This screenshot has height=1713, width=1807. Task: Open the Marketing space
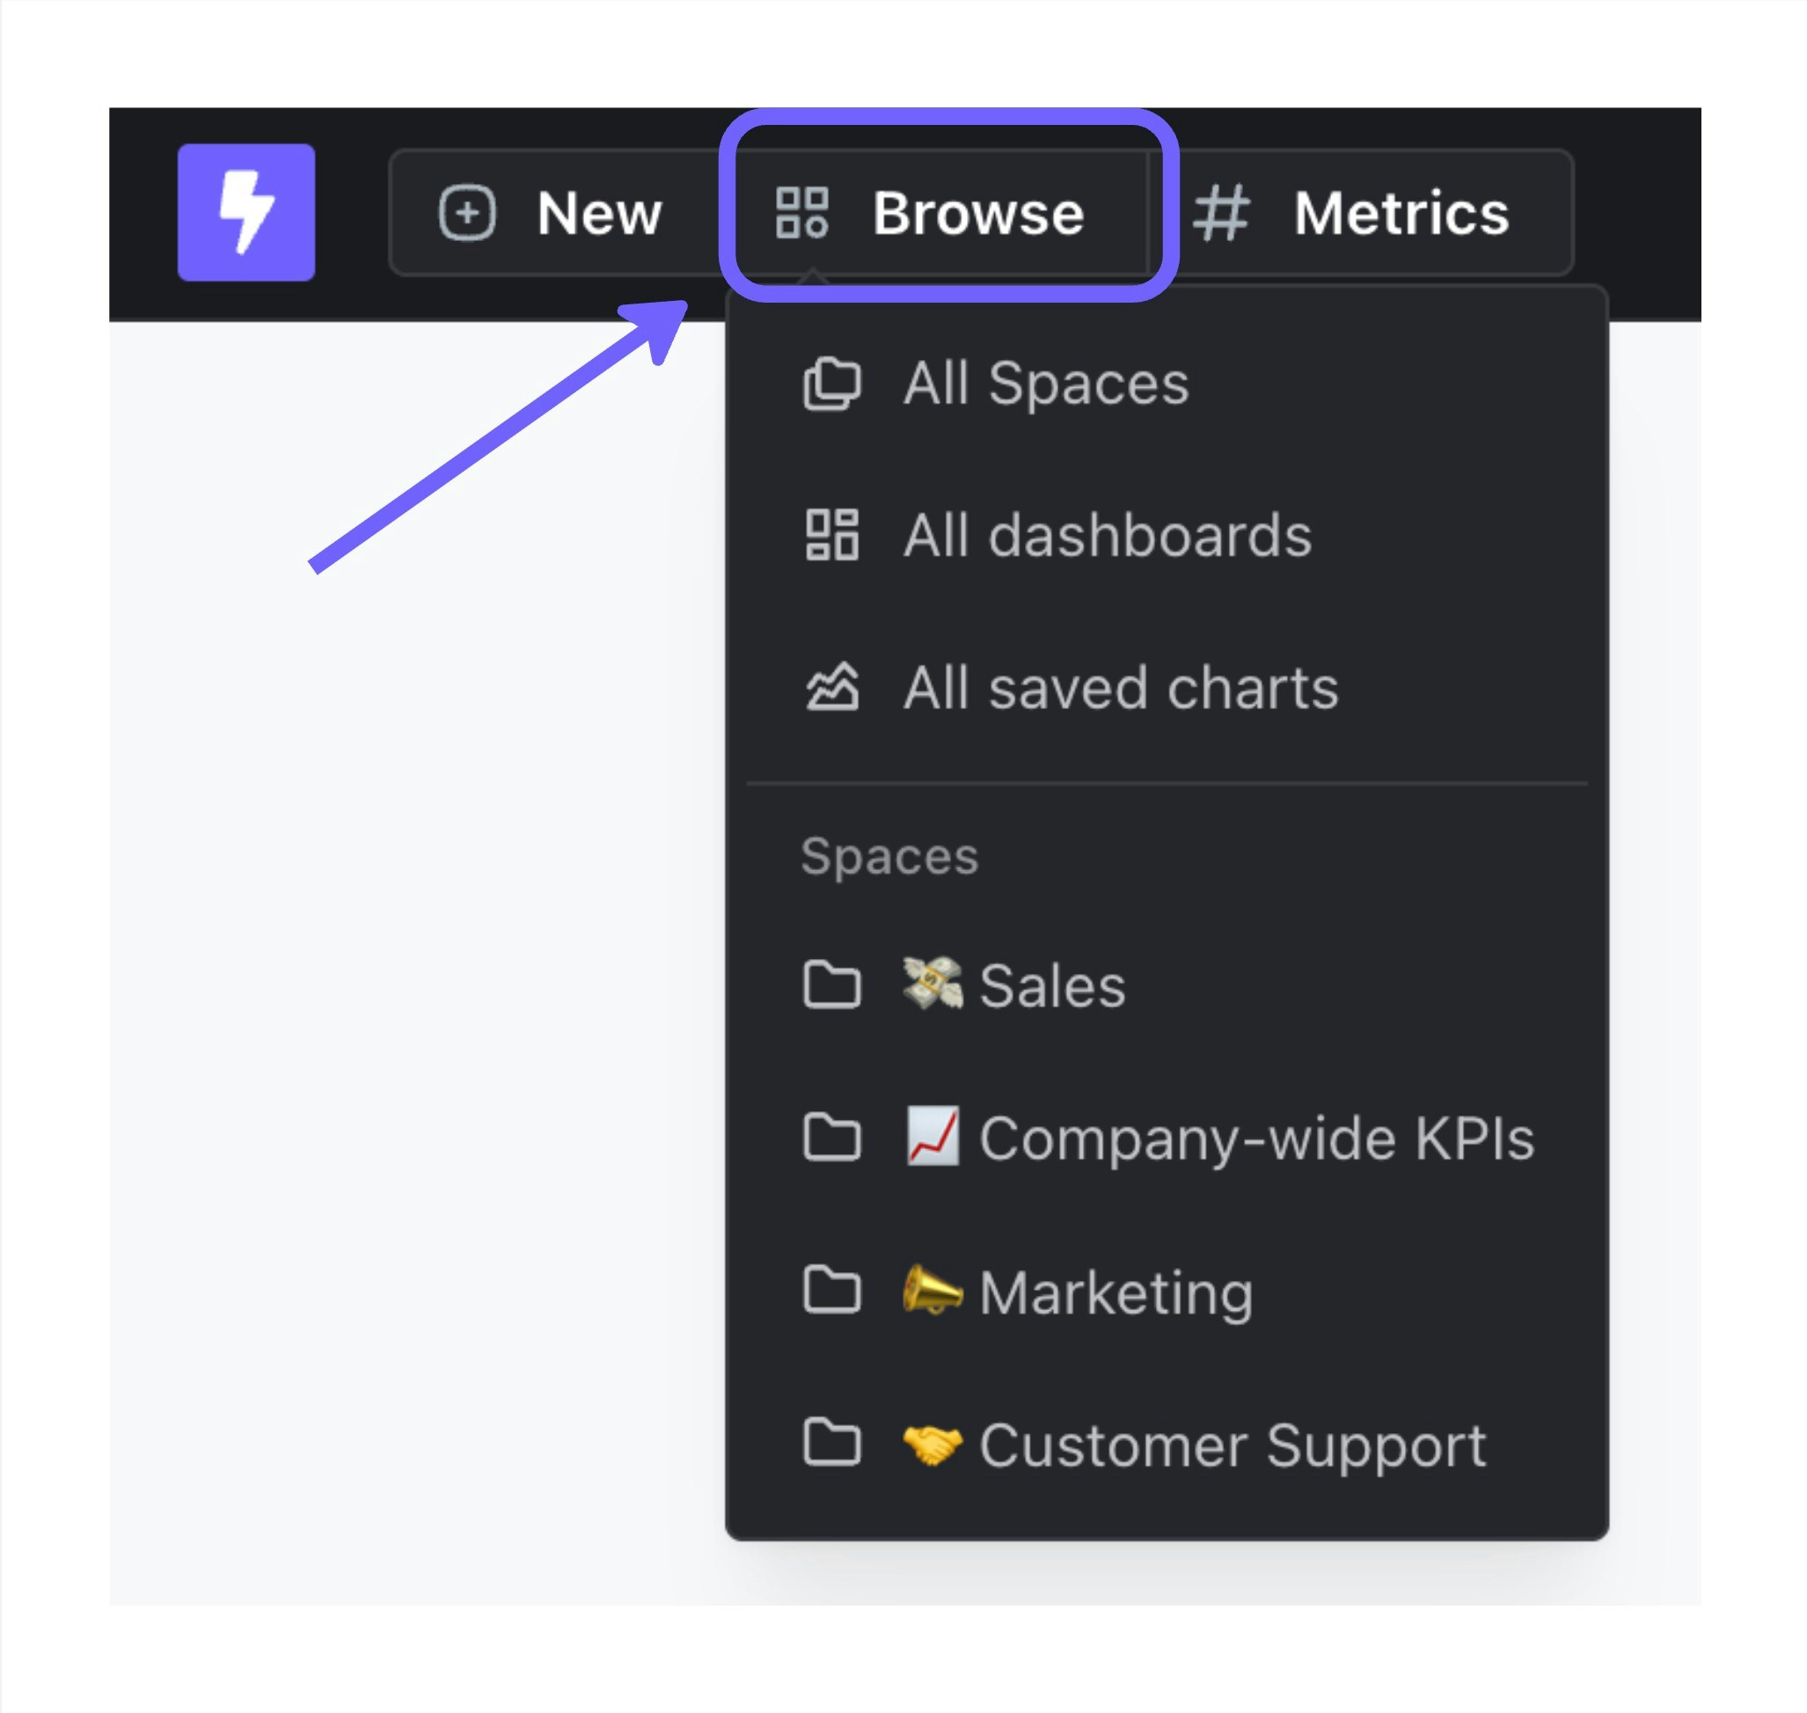(x=1115, y=1292)
